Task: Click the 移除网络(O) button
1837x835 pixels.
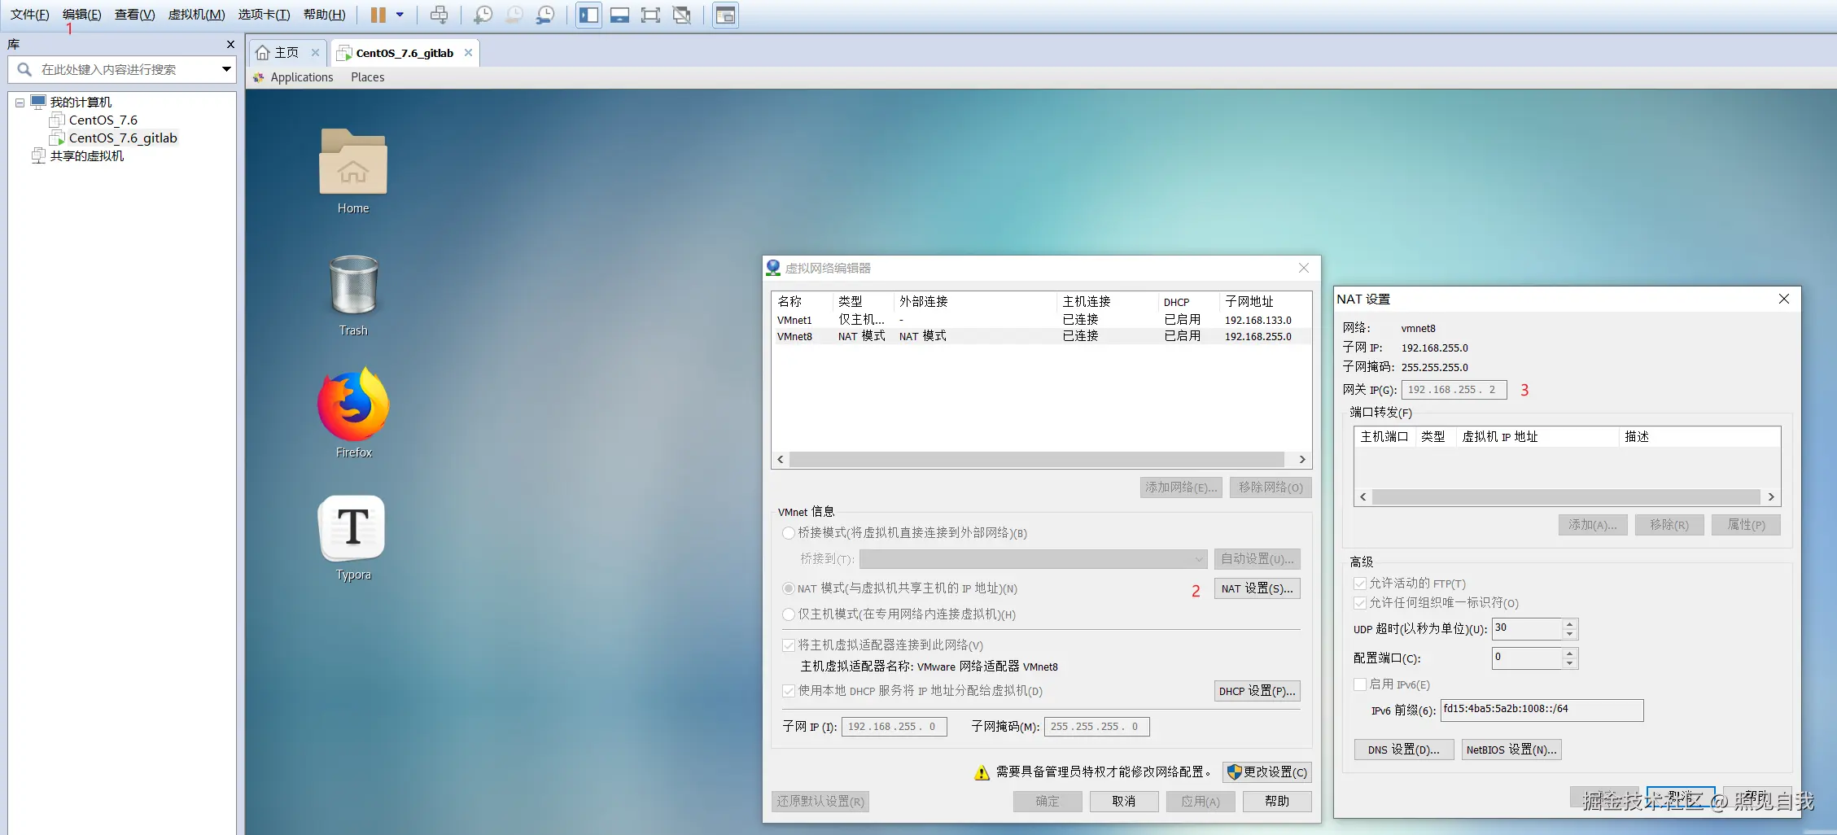Action: pyautogui.click(x=1271, y=487)
